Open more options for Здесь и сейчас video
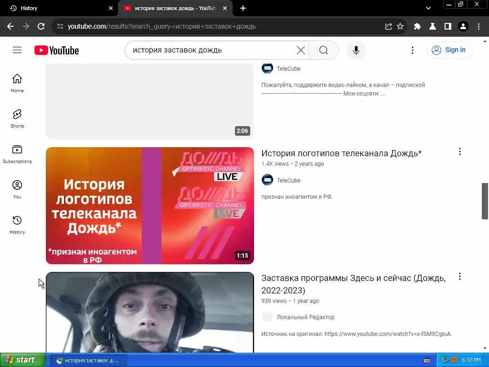489x367 pixels. click(x=460, y=277)
